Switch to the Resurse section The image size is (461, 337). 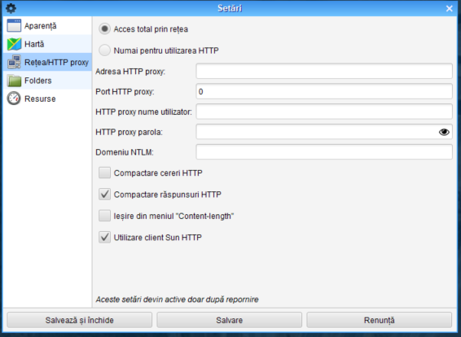(x=47, y=98)
